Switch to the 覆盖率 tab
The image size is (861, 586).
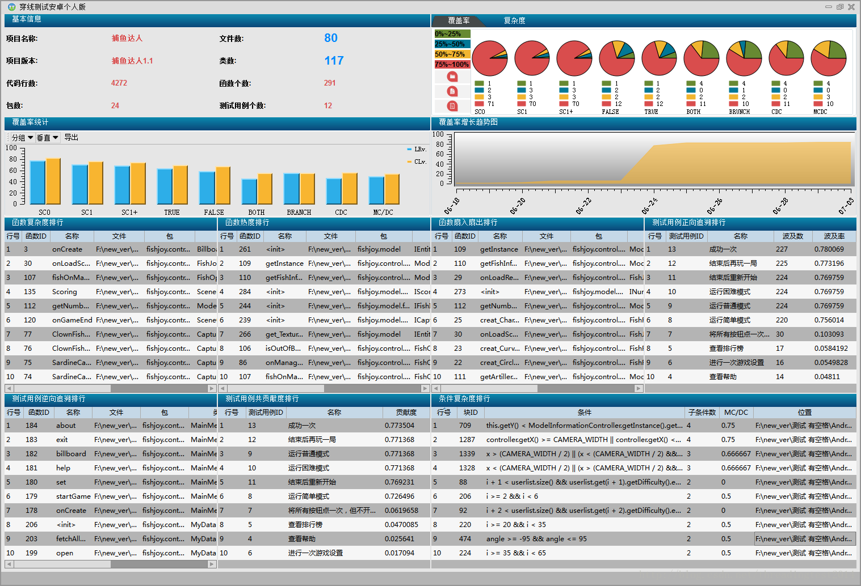(459, 20)
